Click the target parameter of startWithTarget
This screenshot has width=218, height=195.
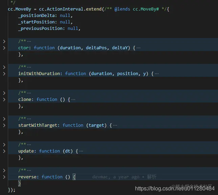pos(96,125)
